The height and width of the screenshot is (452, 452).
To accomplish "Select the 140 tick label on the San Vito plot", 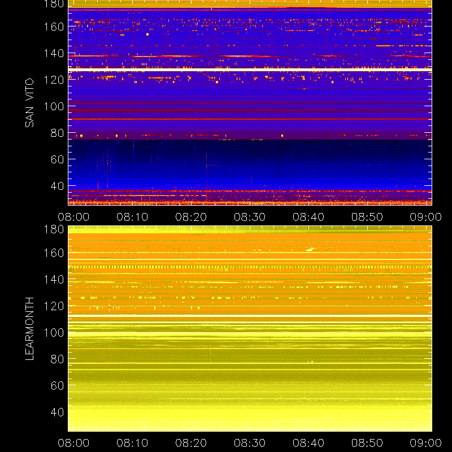I will (x=54, y=53).
